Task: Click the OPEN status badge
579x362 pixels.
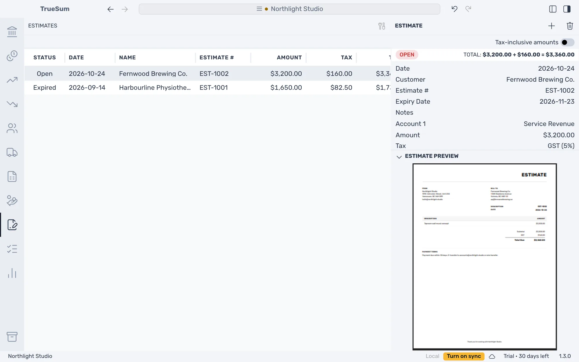Action: (407, 55)
